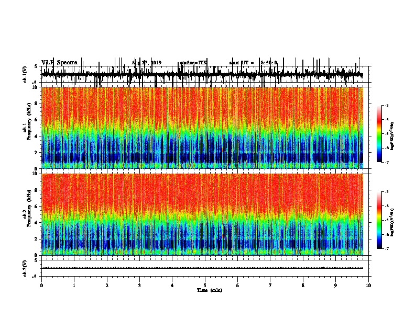Click the '-5' tick on ch.3(V) axis
415x320 pixels.
[36, 277]
